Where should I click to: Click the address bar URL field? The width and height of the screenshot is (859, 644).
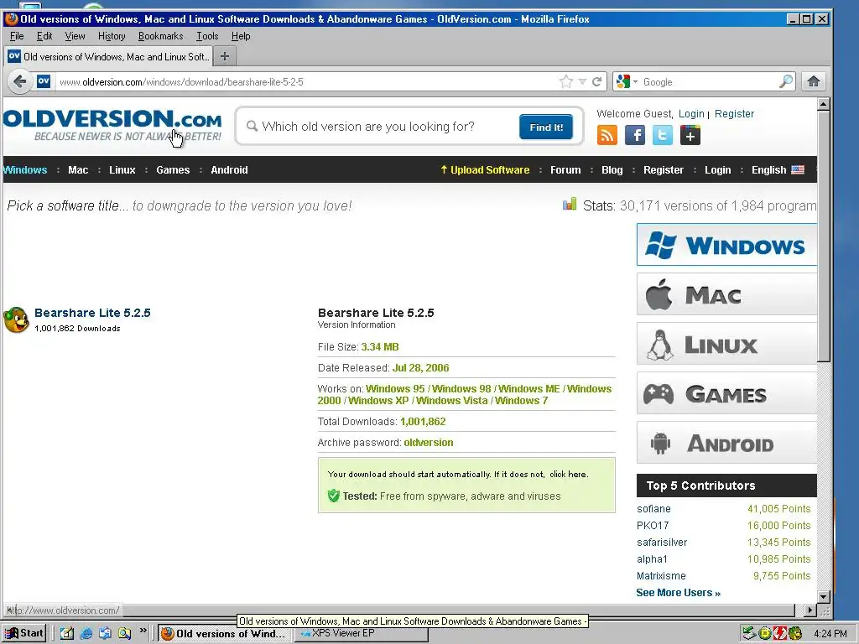(x=307, y=82)
